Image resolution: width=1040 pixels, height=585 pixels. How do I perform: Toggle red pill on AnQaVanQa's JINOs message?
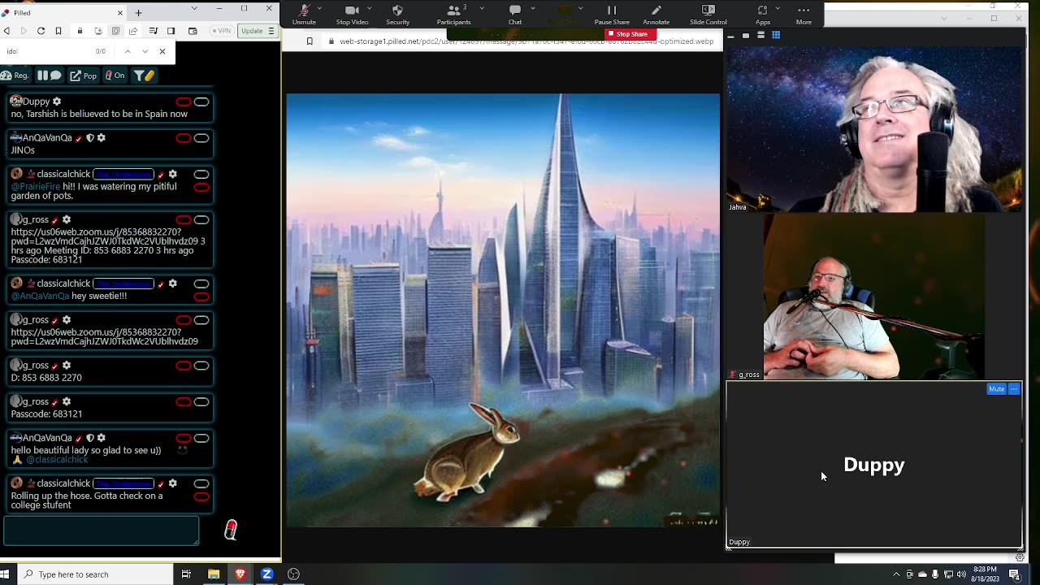point(184,138)
